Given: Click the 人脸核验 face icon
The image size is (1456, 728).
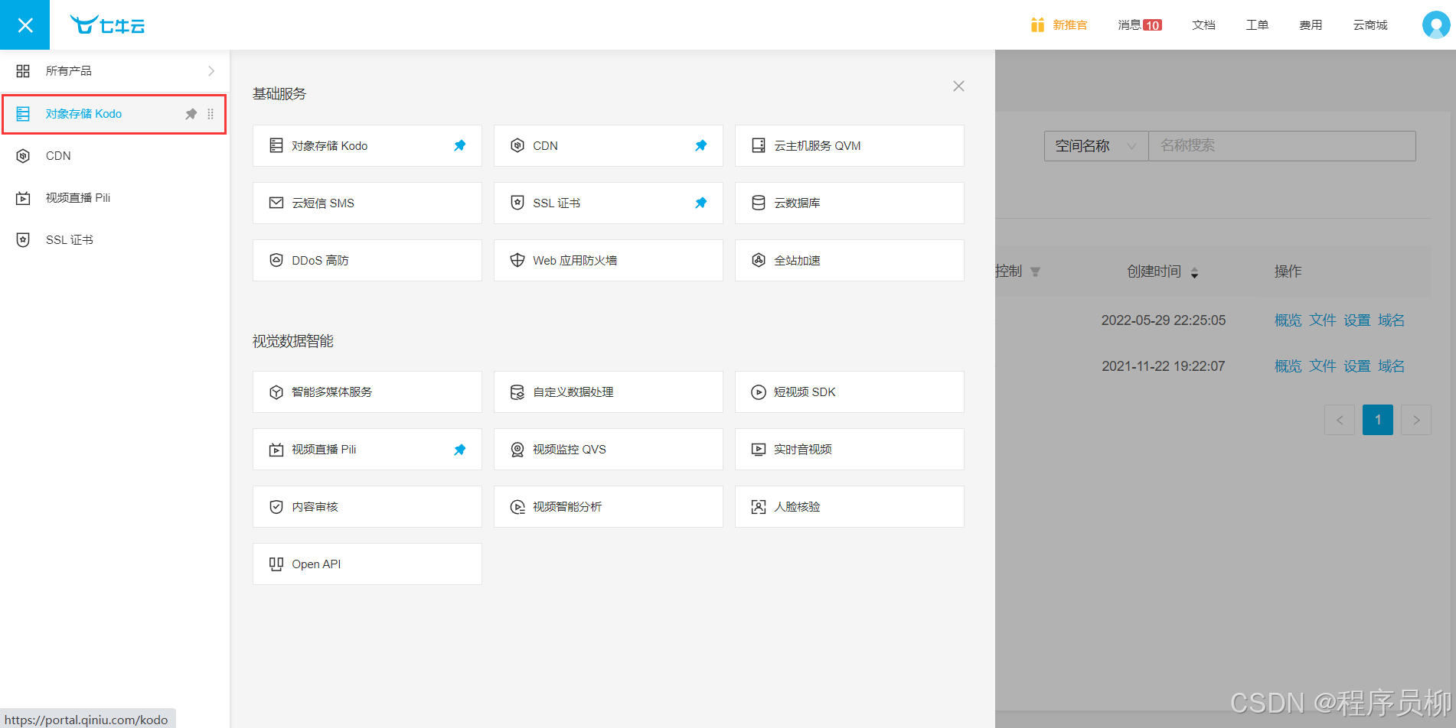Looking at the screenshot, I should tap(759, 507).
